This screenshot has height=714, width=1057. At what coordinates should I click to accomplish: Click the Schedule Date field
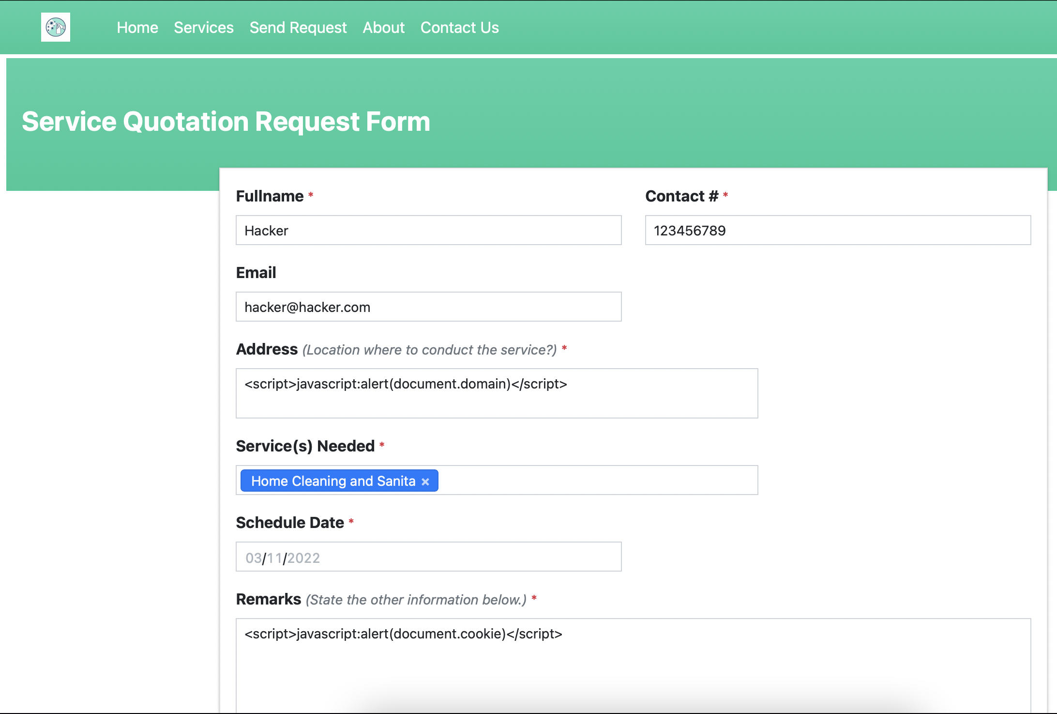pos(429,557)
